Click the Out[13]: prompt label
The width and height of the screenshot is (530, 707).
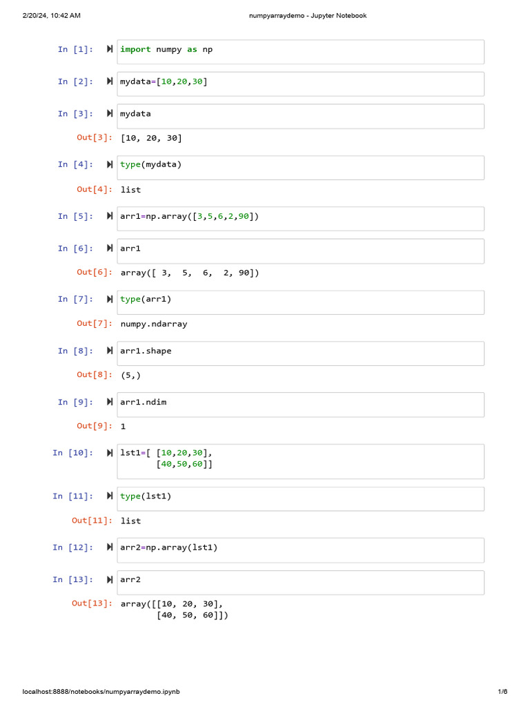92,603
